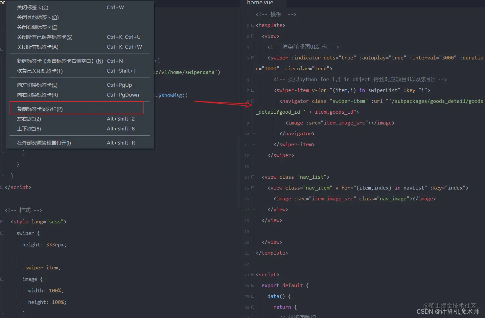
Task: Click the </navigator> closing tag
Action: click(x=297, y=133)
